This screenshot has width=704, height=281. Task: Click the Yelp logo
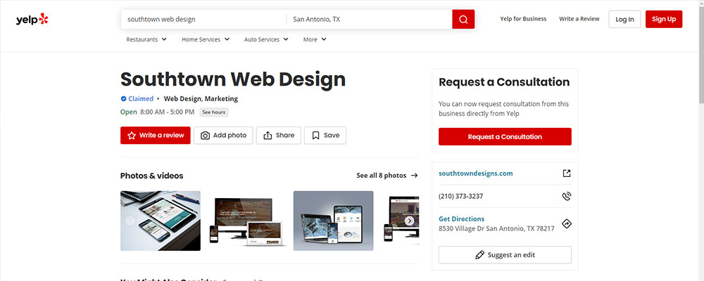click(32, 19)
